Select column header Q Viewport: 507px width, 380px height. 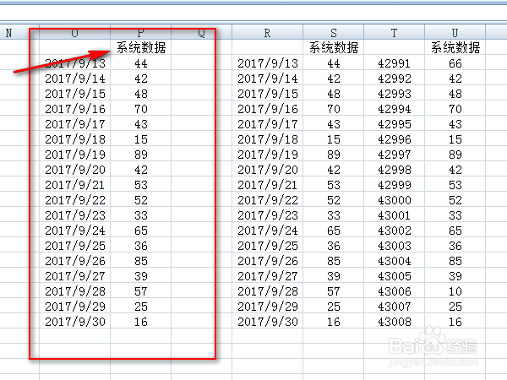pyautogui.click(x=201, y=33)
